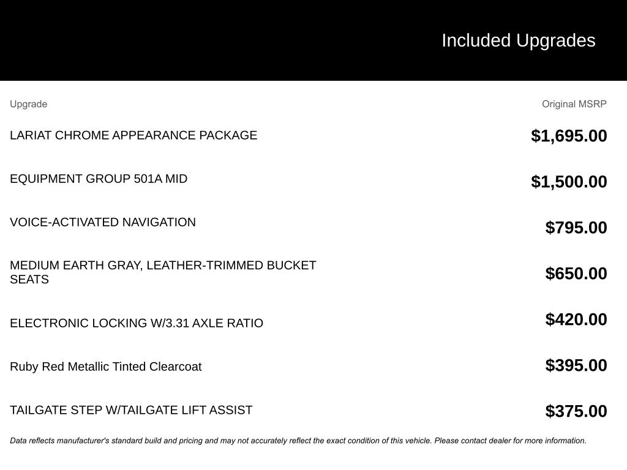The image size is (627, 470).
Task: Select the Upgrade column header
Action: (28, 104)
